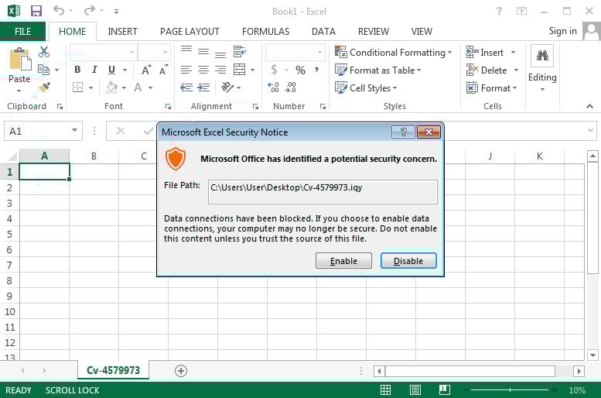Click the Save icon in quick access toolbar
601x398 pixels.
36,11
